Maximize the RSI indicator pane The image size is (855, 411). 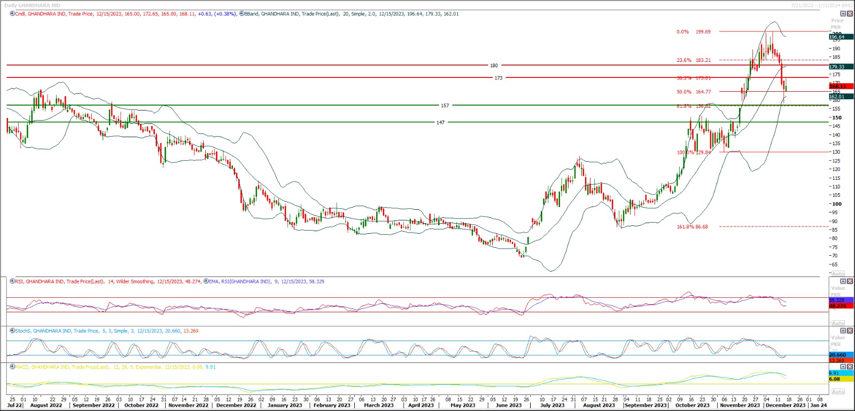tap(843, 281)
